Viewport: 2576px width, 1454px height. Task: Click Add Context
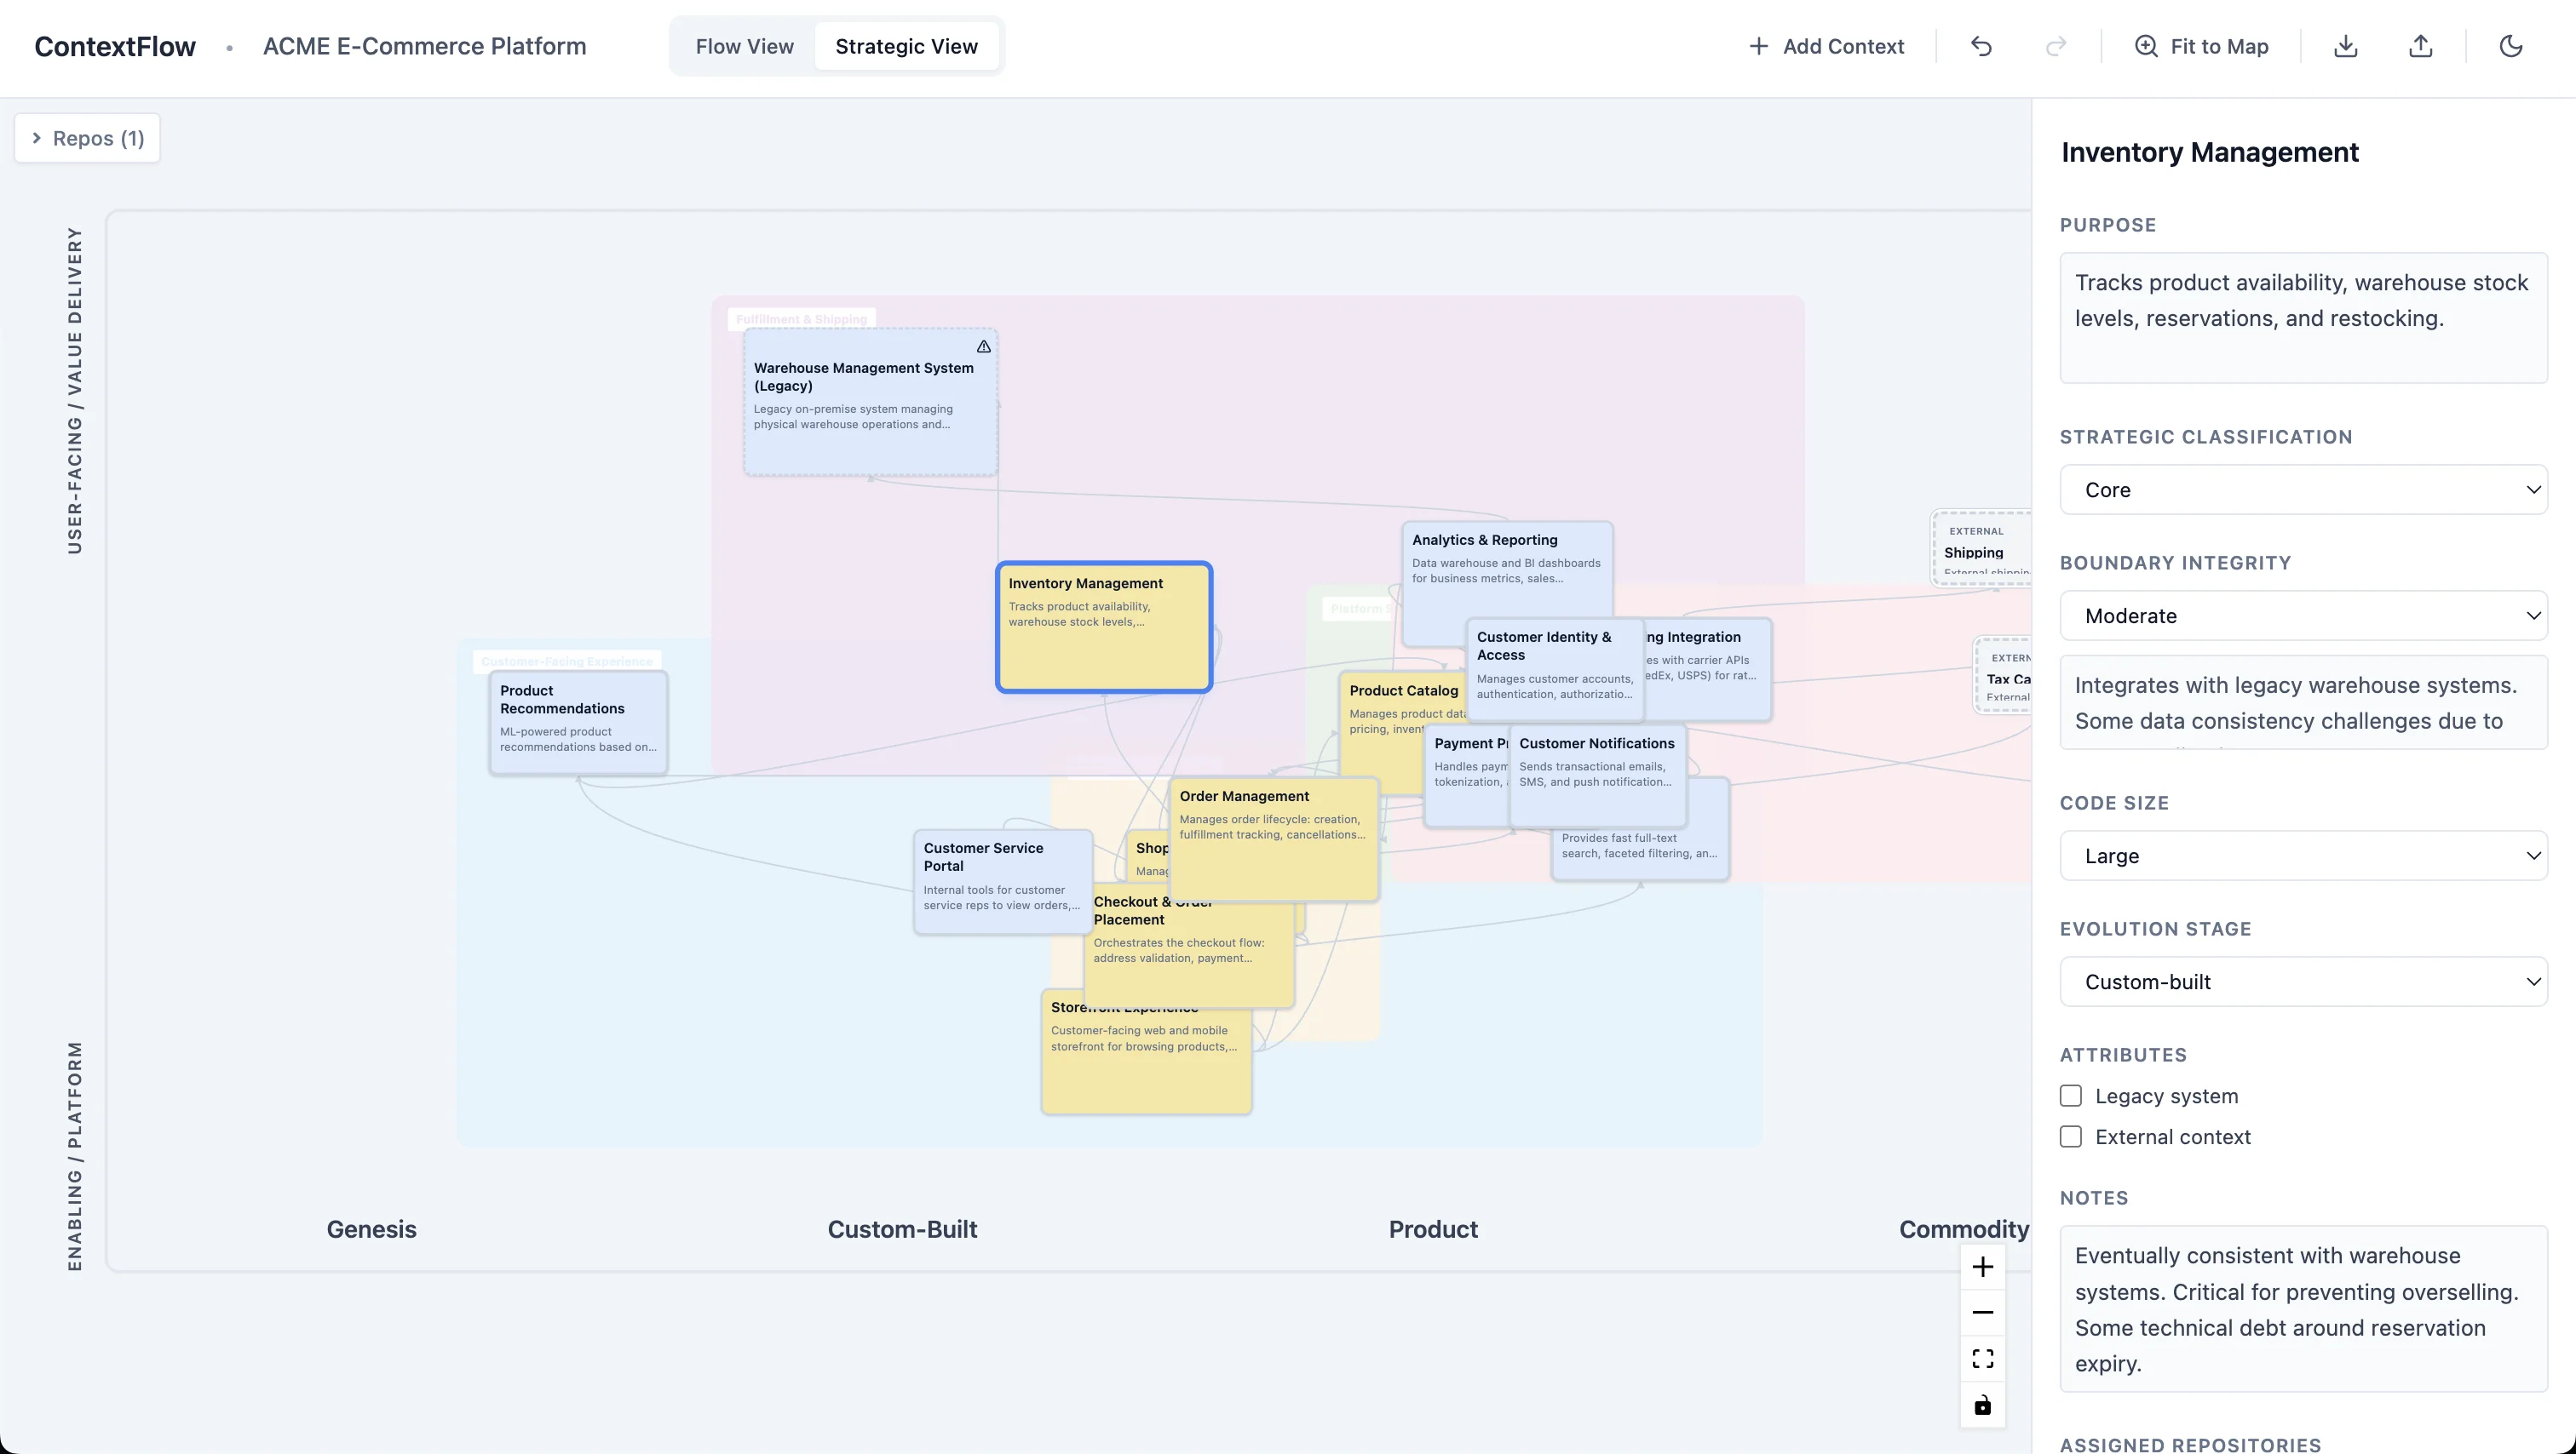[1826, 46]
